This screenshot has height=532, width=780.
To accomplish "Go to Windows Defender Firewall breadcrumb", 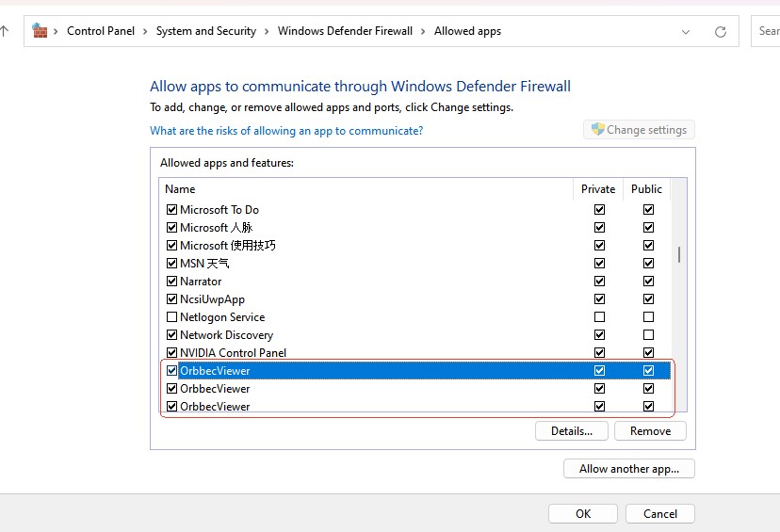I will [345, 31].
